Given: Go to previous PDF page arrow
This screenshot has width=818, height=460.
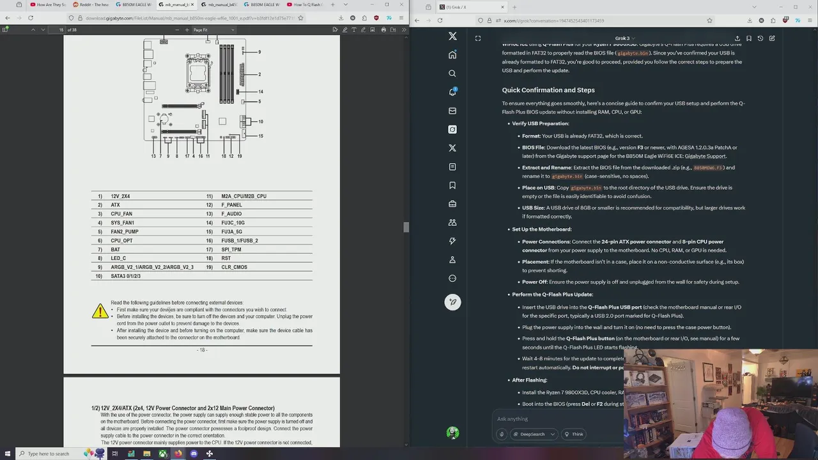Looking at the screenshot, I should [33, 29].
